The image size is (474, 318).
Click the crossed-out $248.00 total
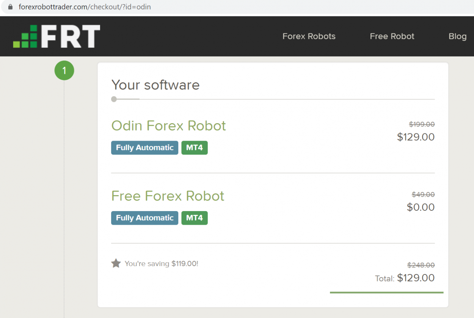(x=421, y=265)
